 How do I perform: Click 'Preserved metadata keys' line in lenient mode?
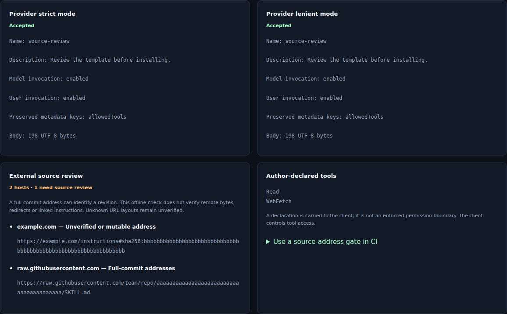[x=325, y=117]
